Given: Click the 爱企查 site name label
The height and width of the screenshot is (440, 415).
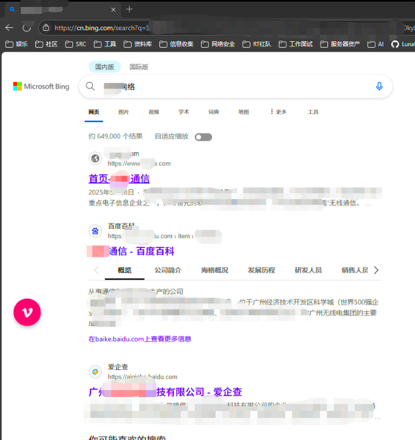Looking at the screenshot, I should tap(118, 367).
